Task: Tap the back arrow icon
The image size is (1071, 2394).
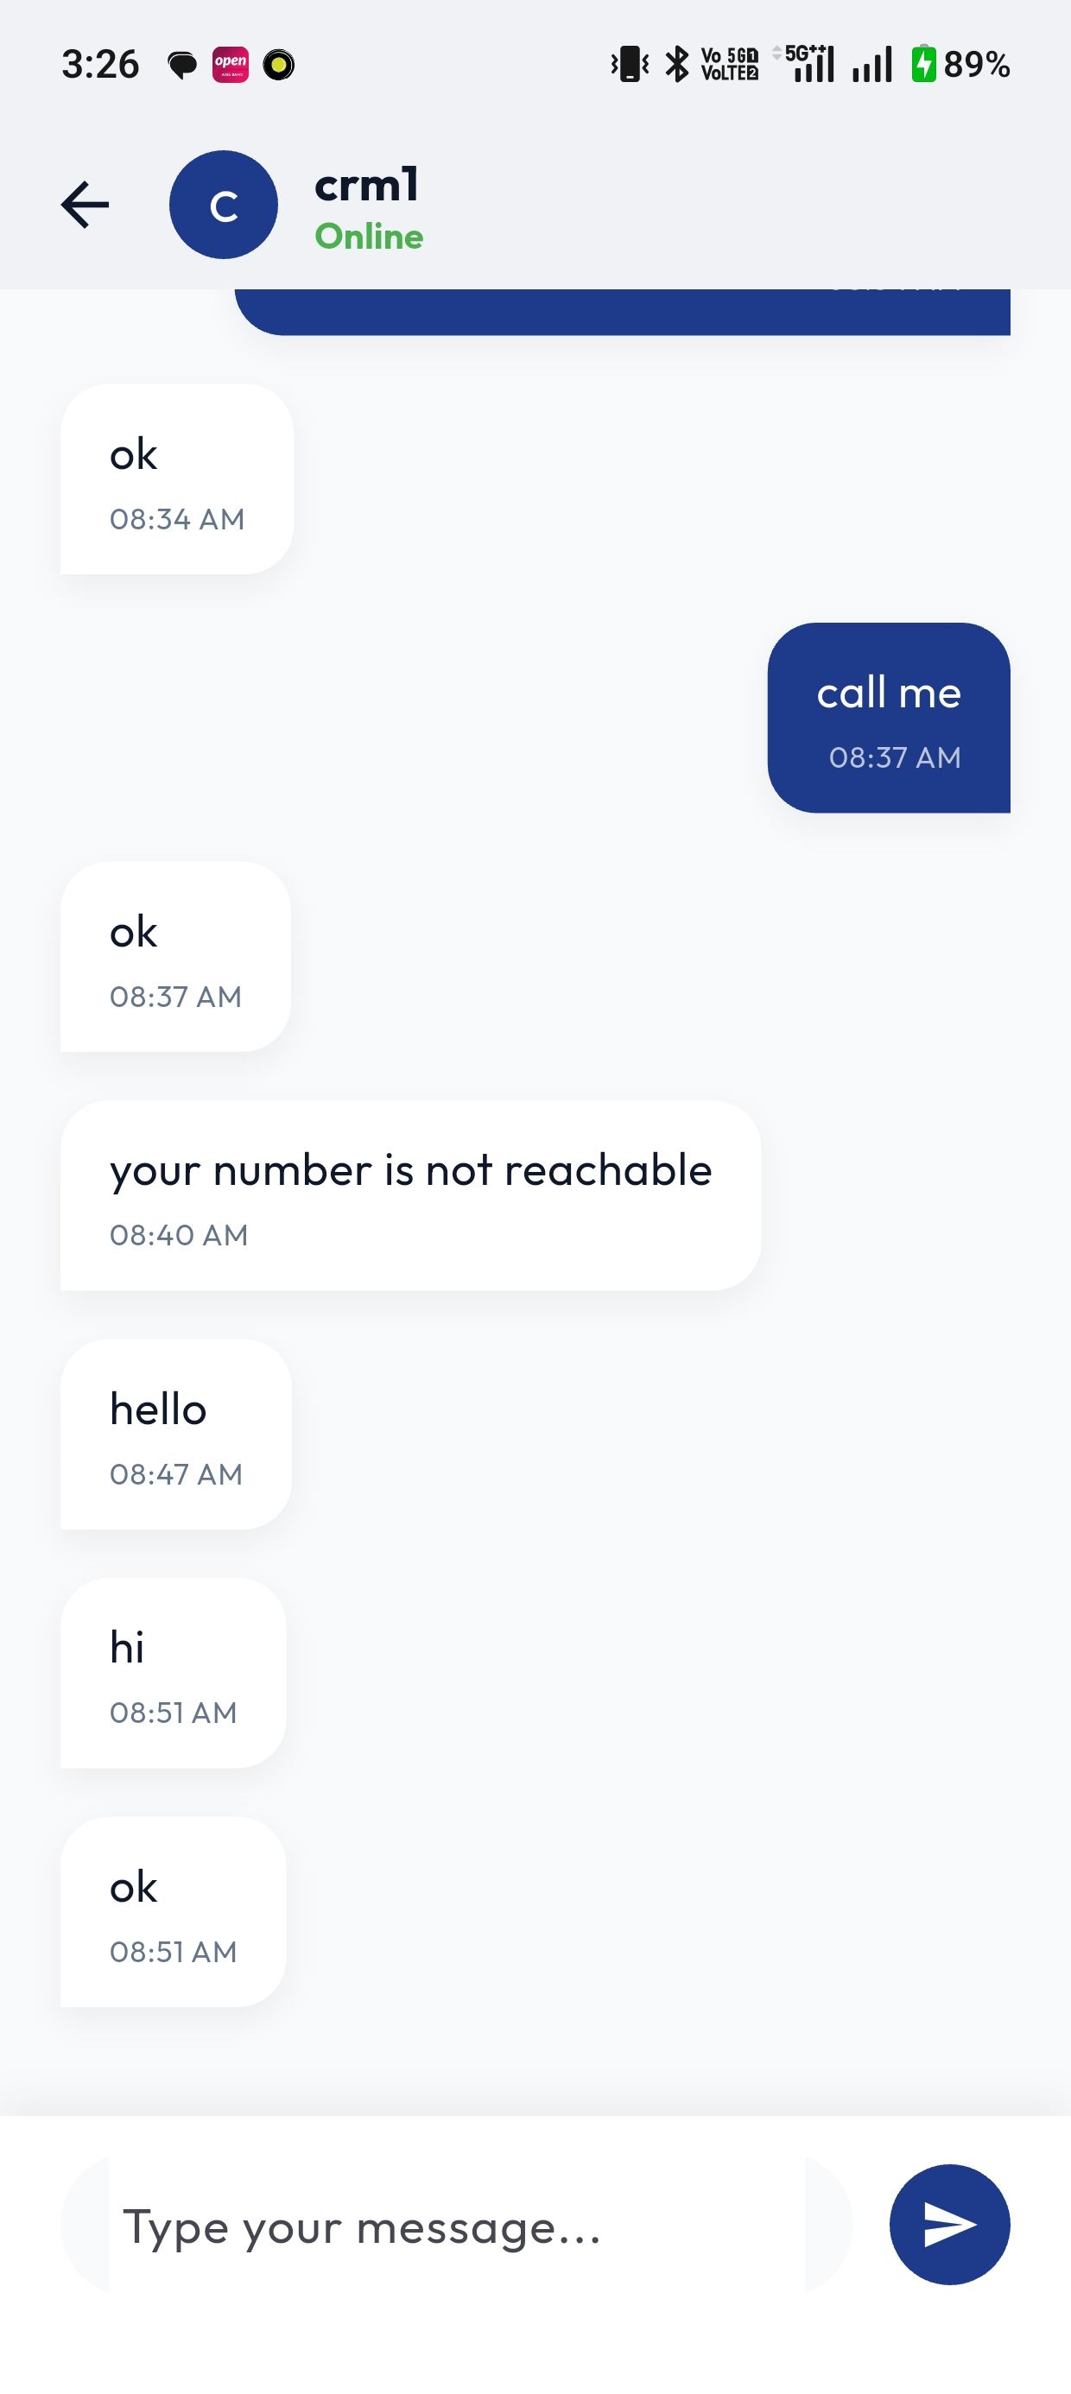Action: [x=85, y=205]
